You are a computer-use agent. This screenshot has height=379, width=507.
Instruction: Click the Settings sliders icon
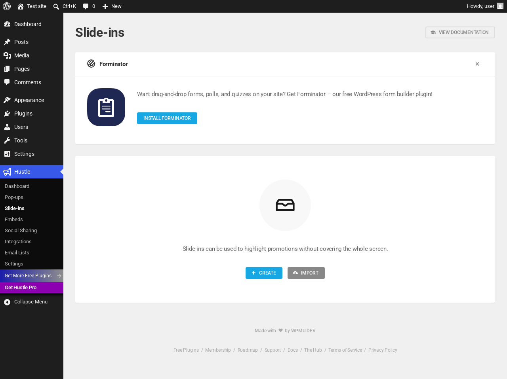(x=7, y=154)
